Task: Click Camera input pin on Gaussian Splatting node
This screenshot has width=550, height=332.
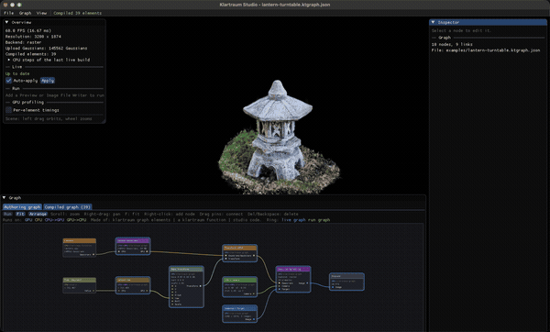Action: coord(280,286)
